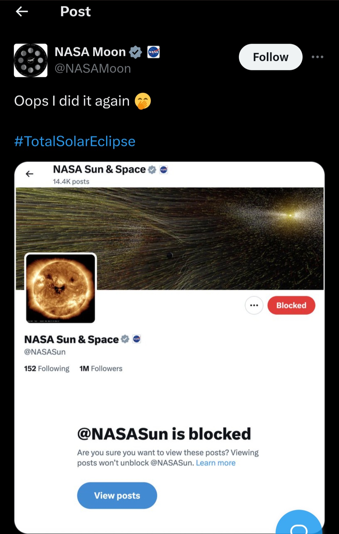Open NASA Moon profile picture

[x=31, y=60]
